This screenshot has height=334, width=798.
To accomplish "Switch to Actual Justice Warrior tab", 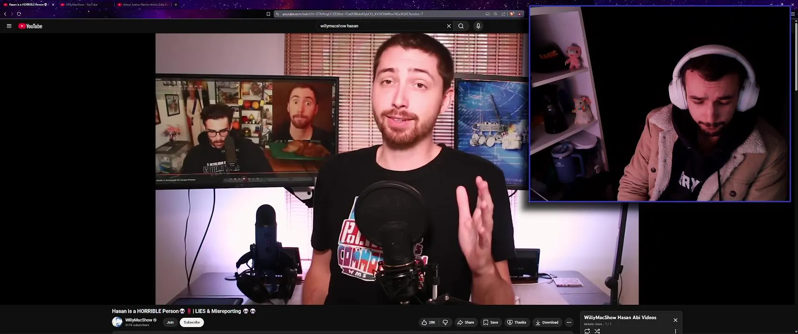I will 143,5.
